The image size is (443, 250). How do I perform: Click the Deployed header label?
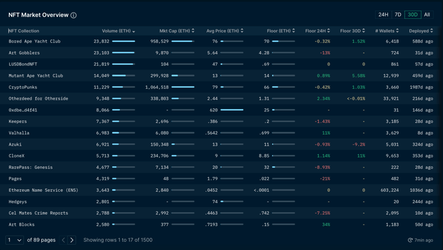tap(419, 31)
